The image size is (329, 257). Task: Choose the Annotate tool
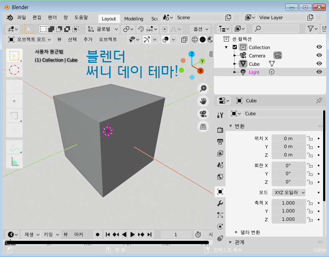(x=14, y=147)
